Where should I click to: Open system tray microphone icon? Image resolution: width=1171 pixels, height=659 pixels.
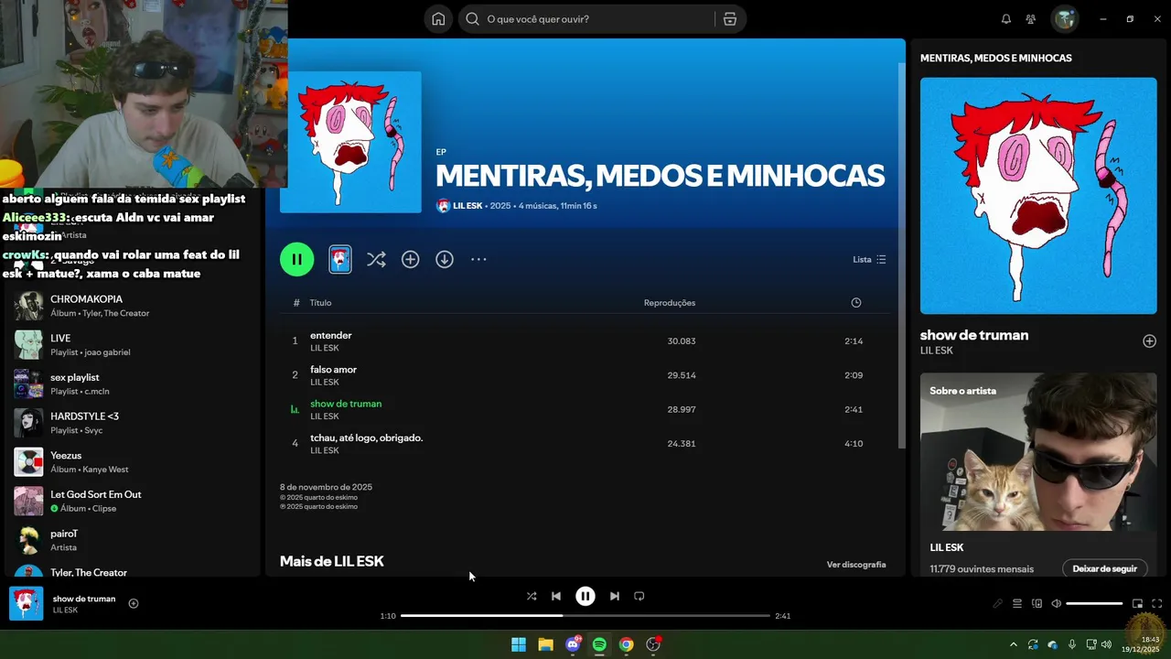point(1072,644)
